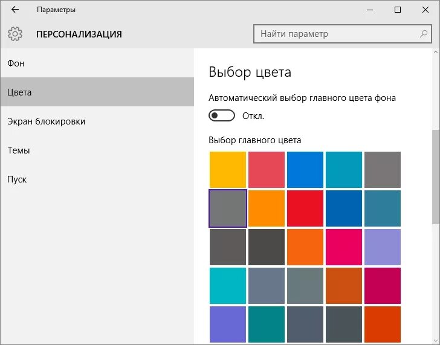The width and height of the screenshot is (440, 345).
Task: Pick the hot pink magenta swatch
Action: pyautogui.click(x=344, y=247)
